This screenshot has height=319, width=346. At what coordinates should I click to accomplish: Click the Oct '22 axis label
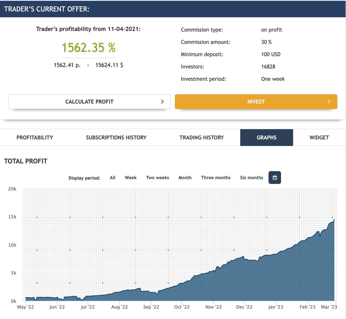[182, 307]
